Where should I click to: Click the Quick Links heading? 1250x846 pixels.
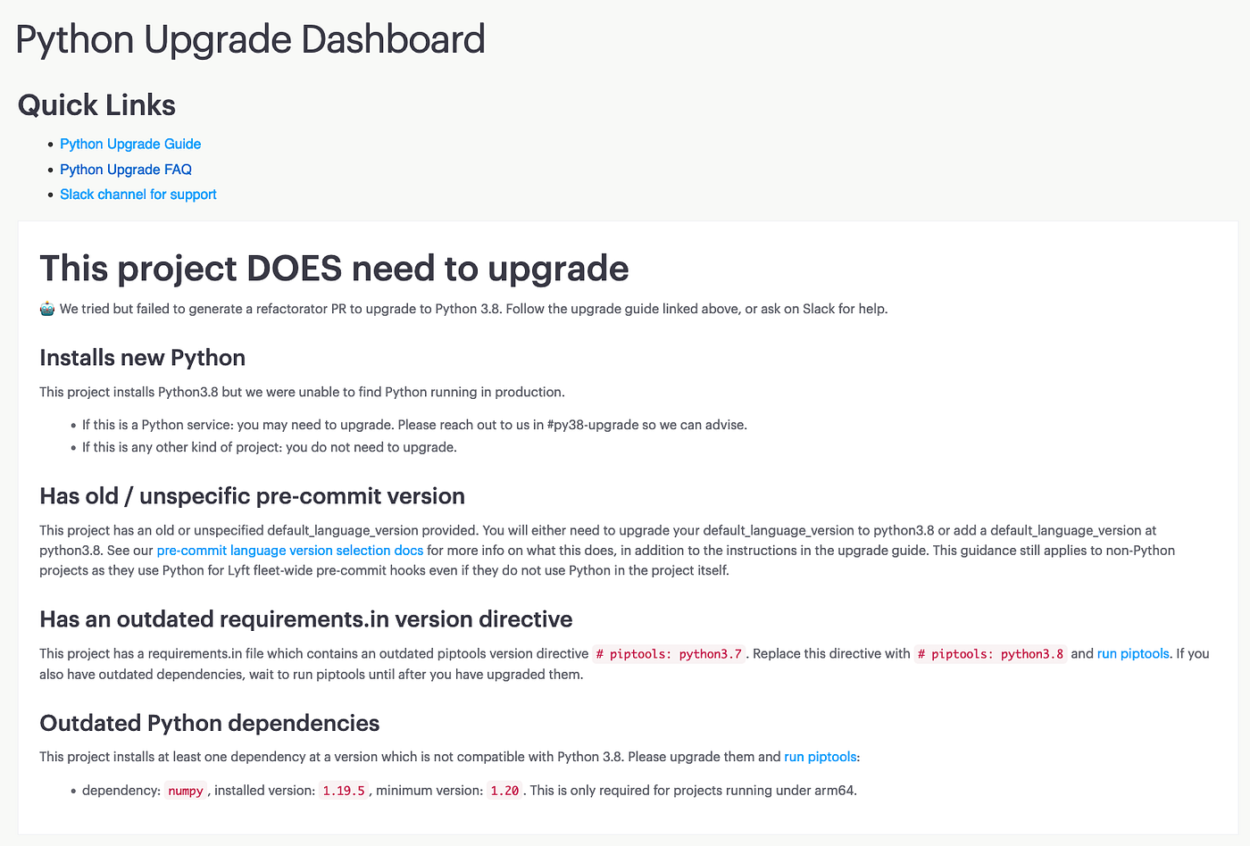(96, 104)
